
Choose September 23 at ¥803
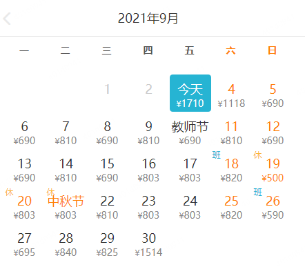(x=148, y=207)
